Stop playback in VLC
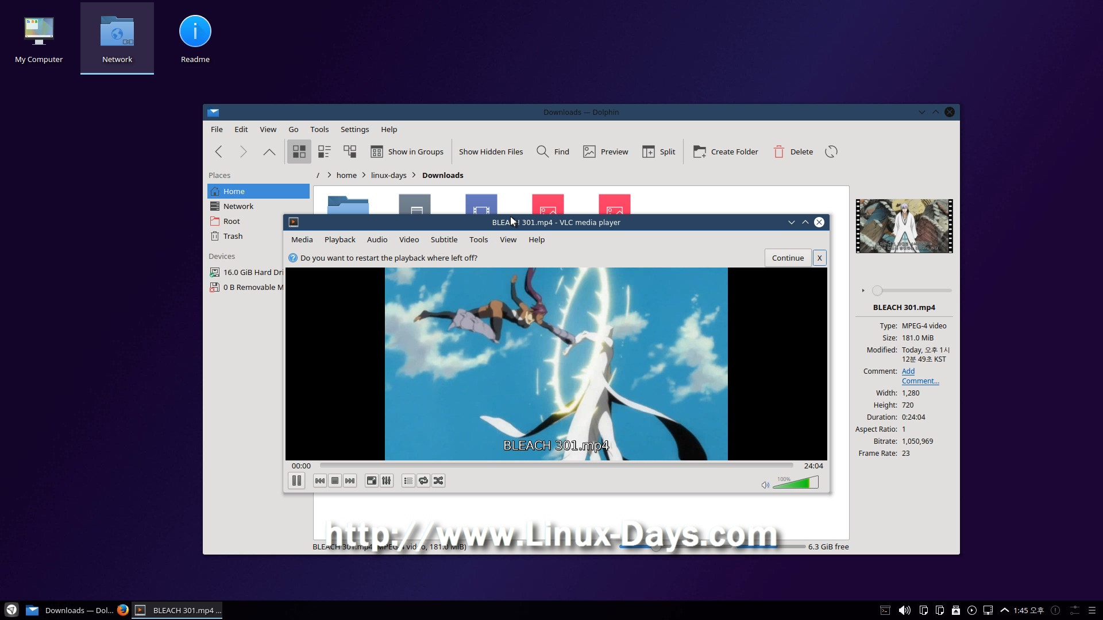The width and height of the screenshot is (1103, 620). coord(335,481)
